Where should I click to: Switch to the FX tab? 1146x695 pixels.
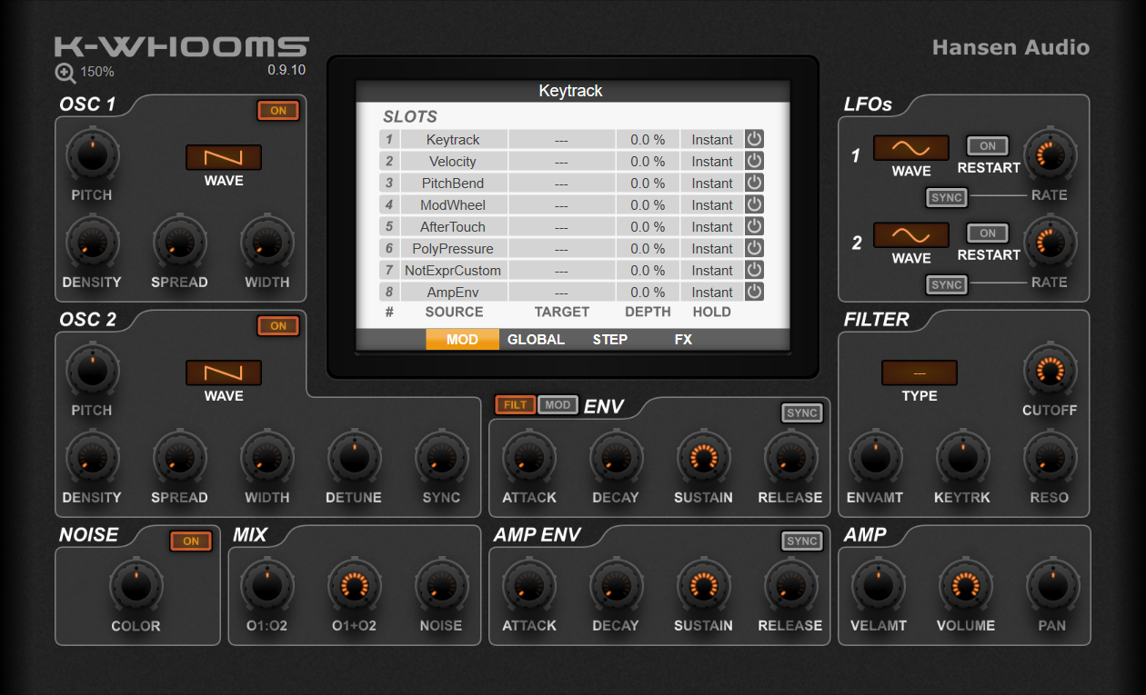pyautogui.click(x=683, y=339)
